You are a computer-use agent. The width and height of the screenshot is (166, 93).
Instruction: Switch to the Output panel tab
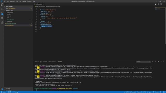[x=45, y=62]
